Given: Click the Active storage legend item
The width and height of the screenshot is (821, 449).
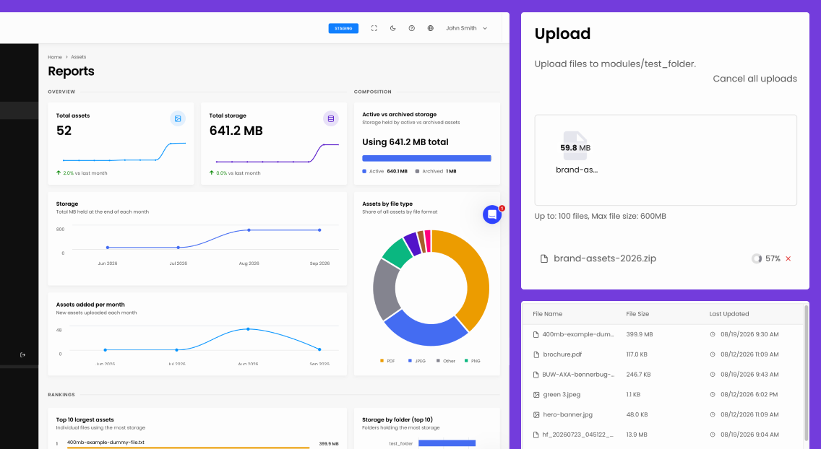Looking at the screenshot, I should pos(384,172).
